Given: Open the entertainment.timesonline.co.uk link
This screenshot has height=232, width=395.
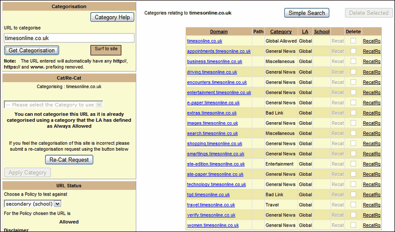Looking at the screenshot, I should tap(219, 93).
